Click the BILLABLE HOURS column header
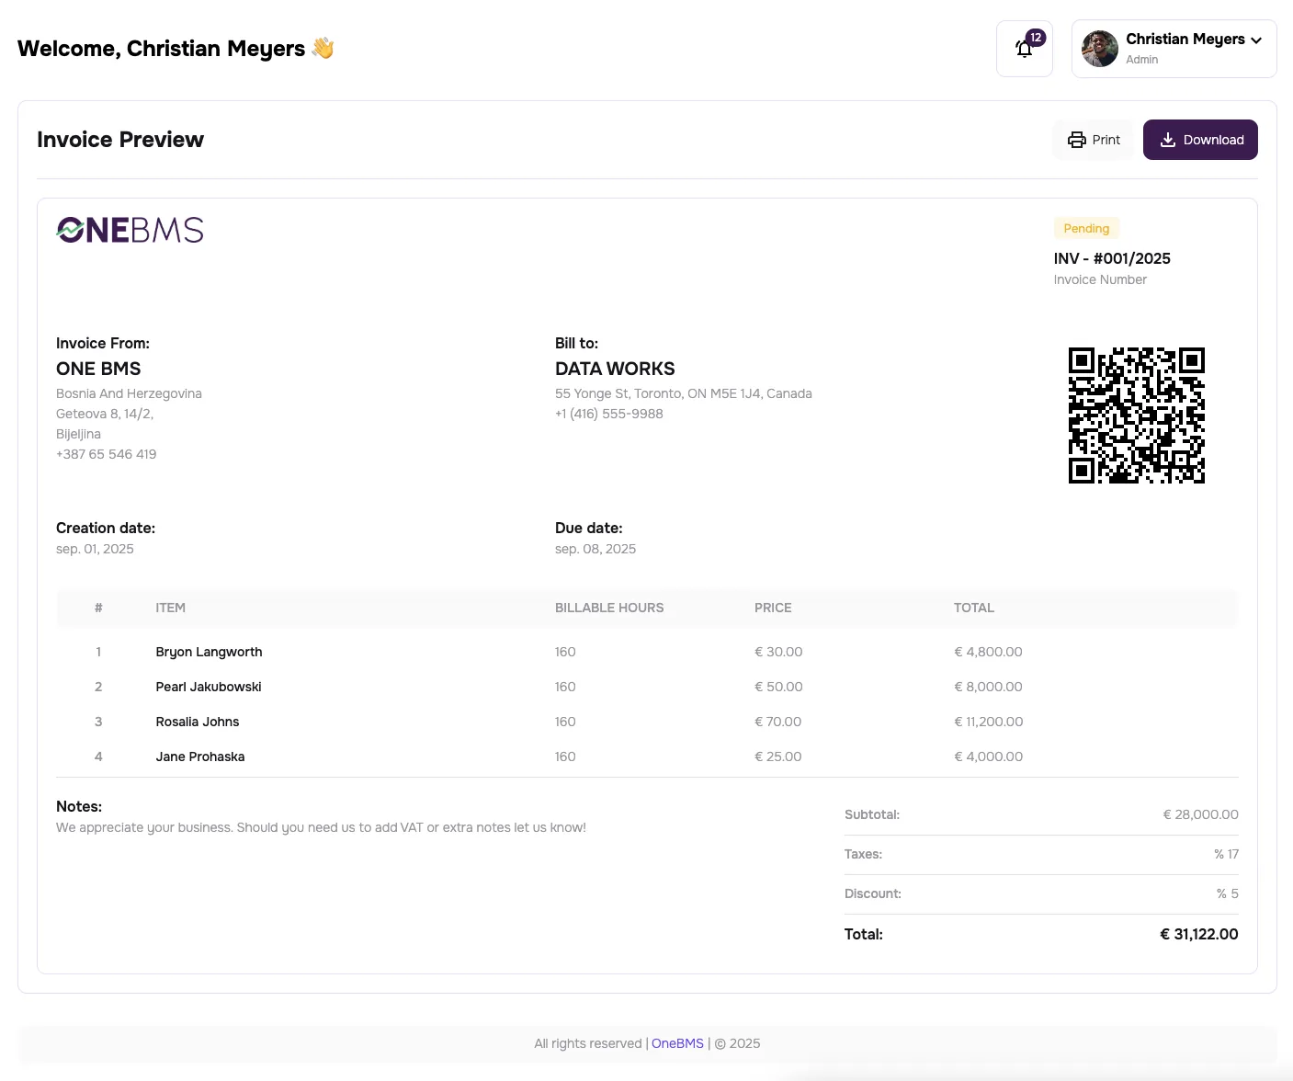 (609, 608)
